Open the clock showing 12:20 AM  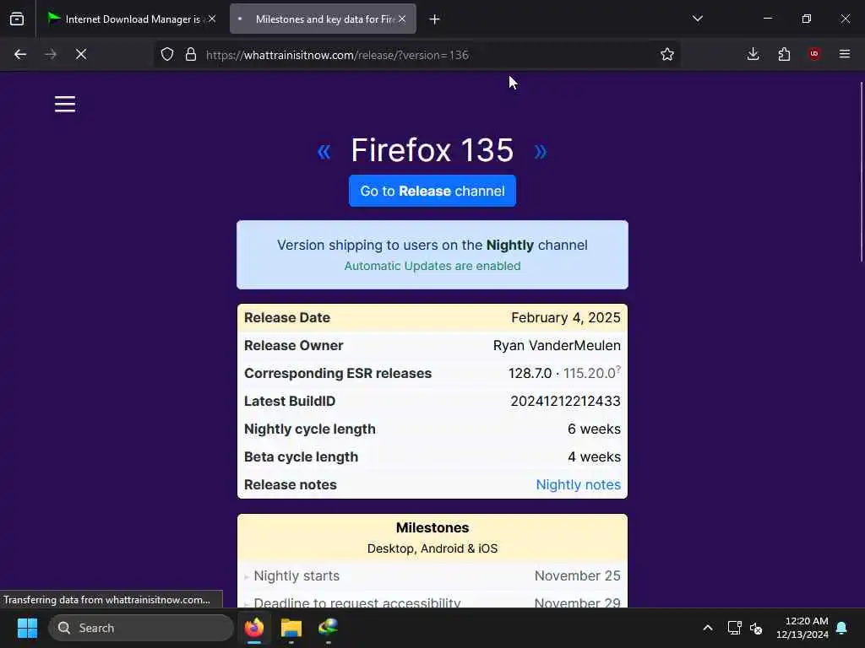coord(802,628)
